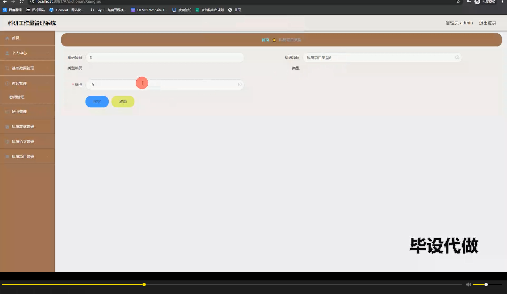Open the 教师管理 submenu item
Viewport: 507px width, 294px height.
[x=27, y=97]
